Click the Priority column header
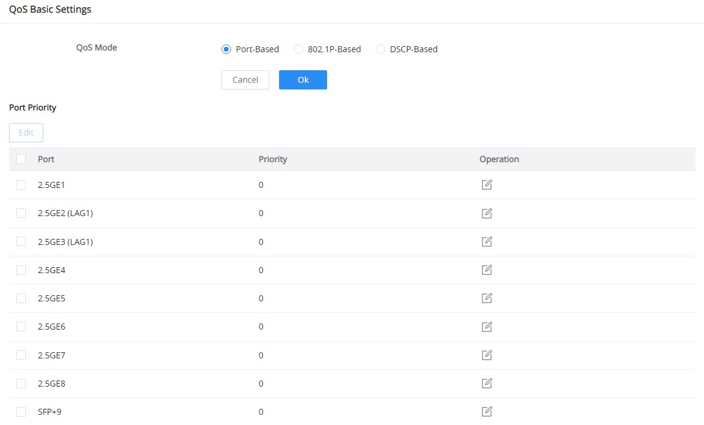 [x=272, y=159]
